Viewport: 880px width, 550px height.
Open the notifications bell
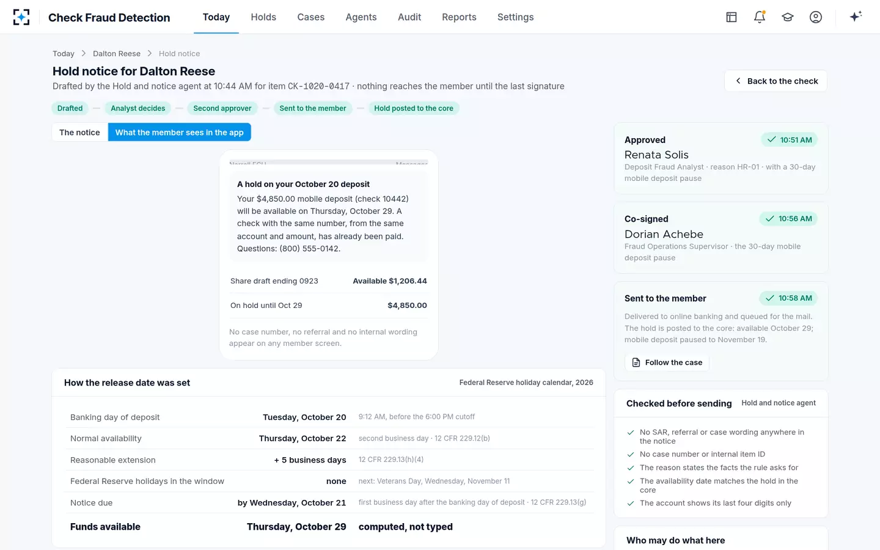pyautogui.click(x=760, y=17)
